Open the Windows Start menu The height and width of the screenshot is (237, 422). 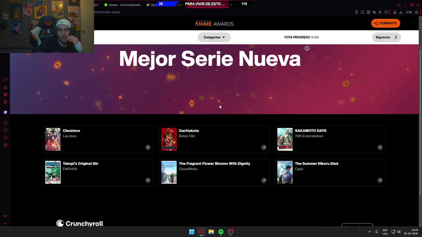(x=192, y=232)
